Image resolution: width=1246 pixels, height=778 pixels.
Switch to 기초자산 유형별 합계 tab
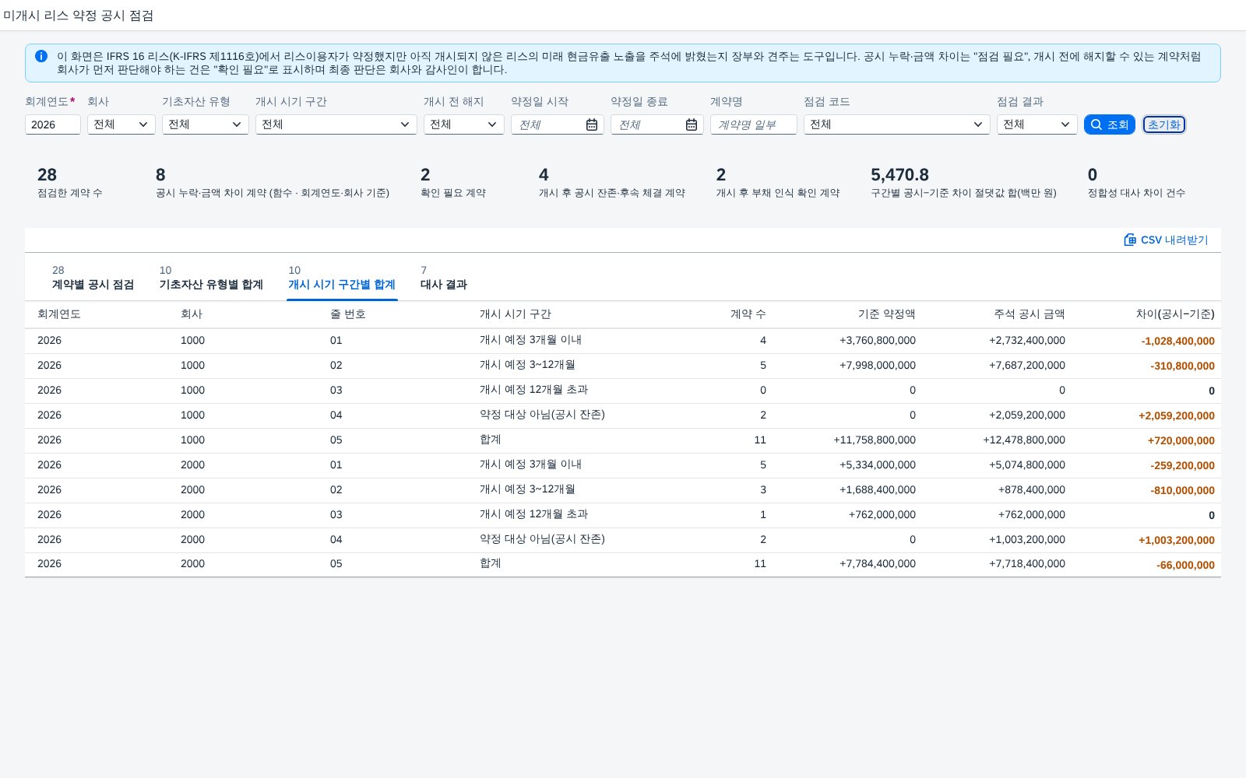(x=211, y=278)
